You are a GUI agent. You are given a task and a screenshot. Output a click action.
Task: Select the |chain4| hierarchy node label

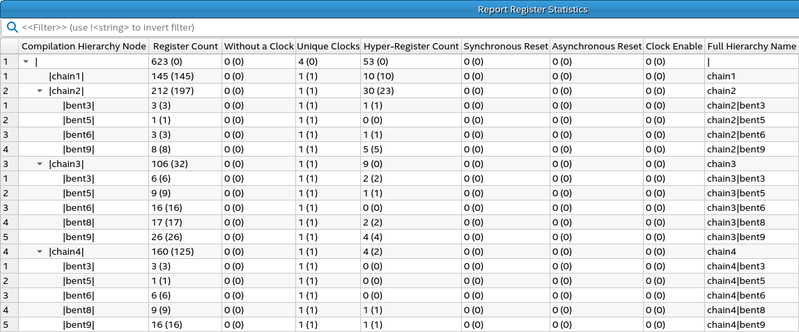click(66, 251)
